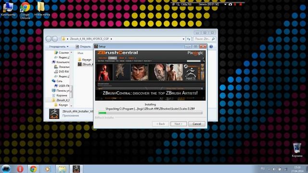Viewport: 308px width, 173px height.
Task: Open the Упорядочить menu
Action: coord(59,47)
